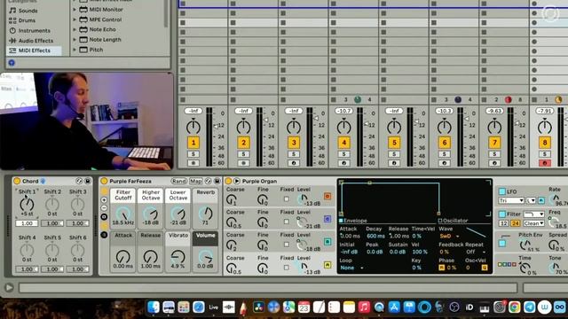Click the Filter Cutoff macro knob

pyautogui.click(x=123, y=214)
